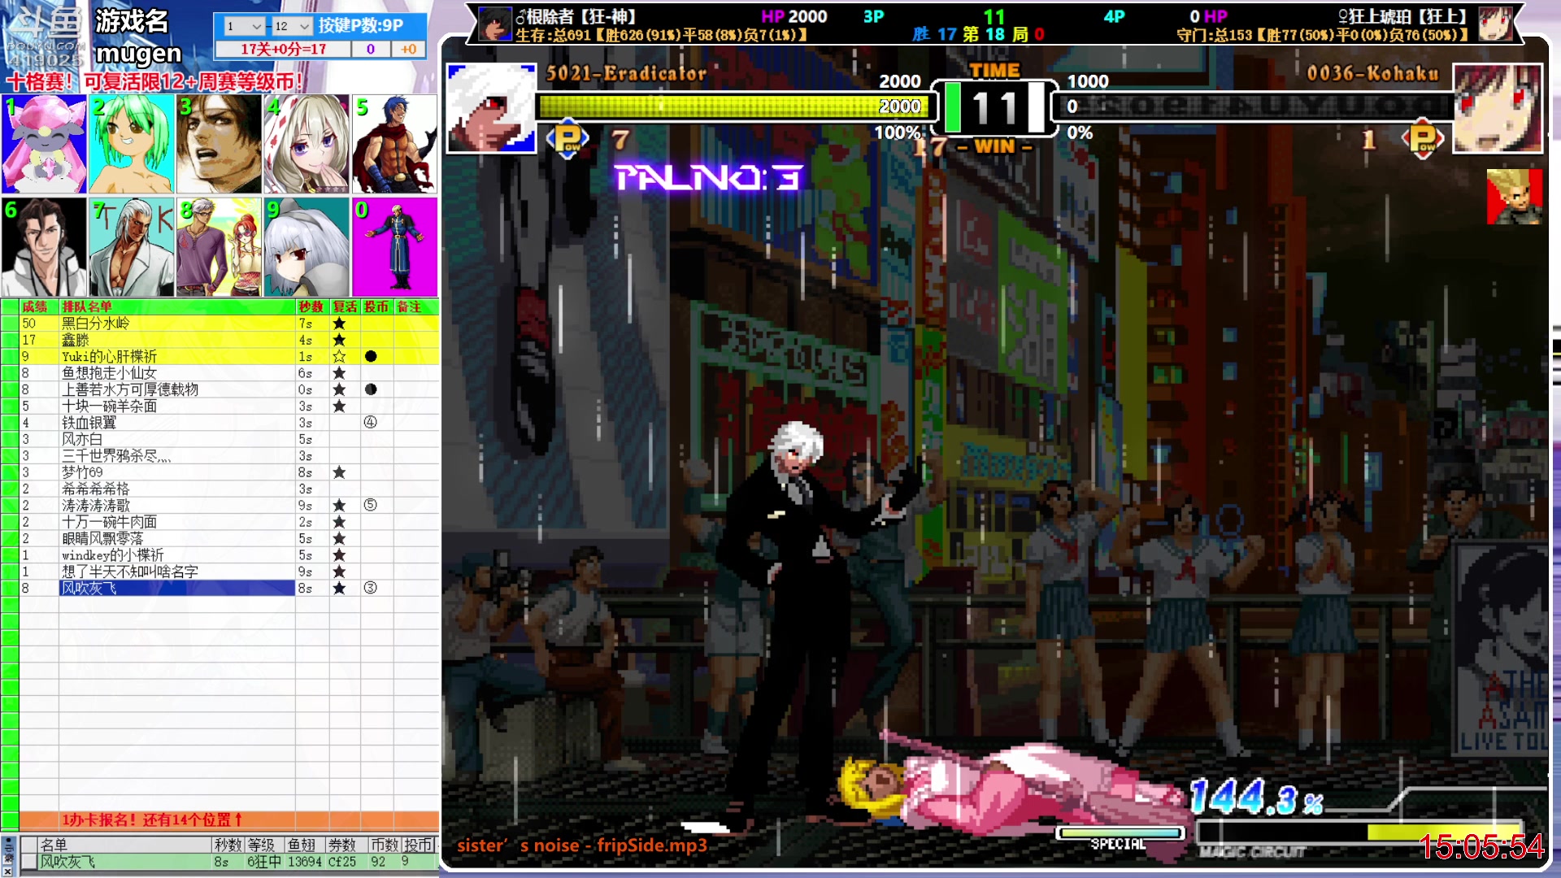The image size is (1561, 878).
Task: Click the circled 5 note for 涛涛涛歌
Action: click(x=371, y=505)
